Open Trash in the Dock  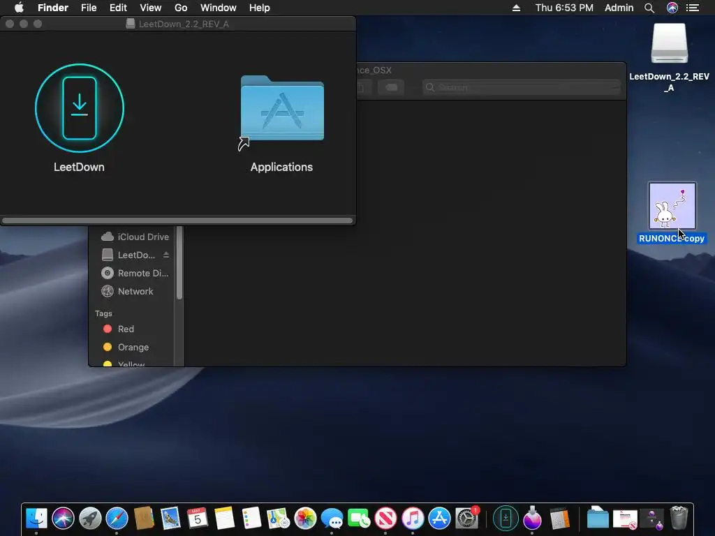(679, 519)
